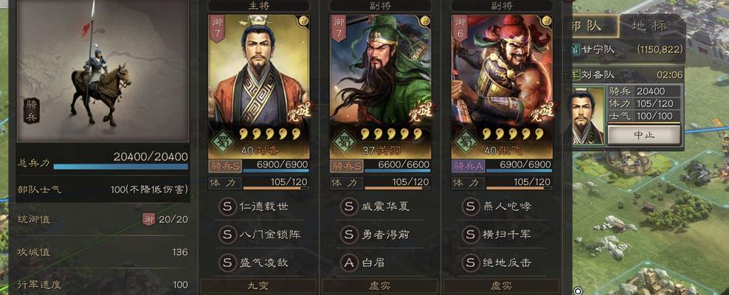Click the 蜀 faction badge on 关羽's card
The image size is (729, 295).
[x=345, y=141]
